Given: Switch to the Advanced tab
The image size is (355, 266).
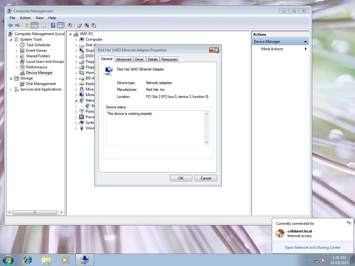Looking at the screenshot, I should point(123,59).
